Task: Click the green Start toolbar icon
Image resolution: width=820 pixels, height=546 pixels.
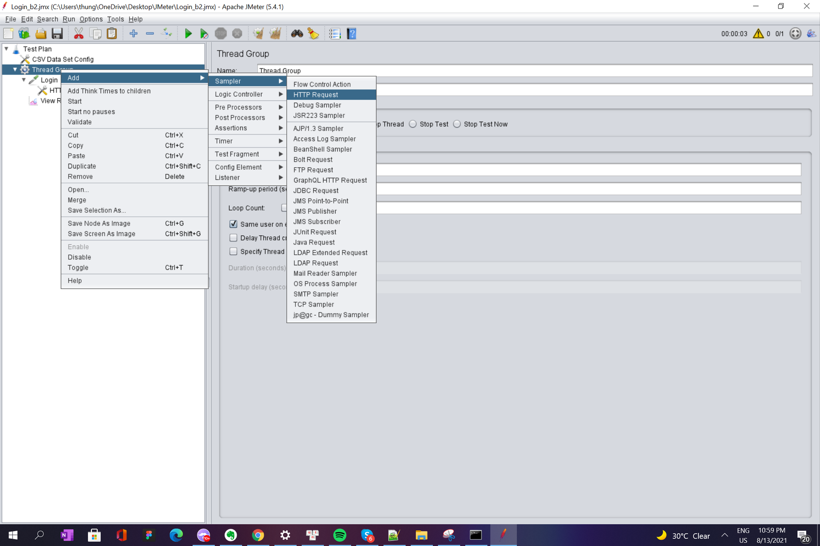Action: (x=188, y=34)
